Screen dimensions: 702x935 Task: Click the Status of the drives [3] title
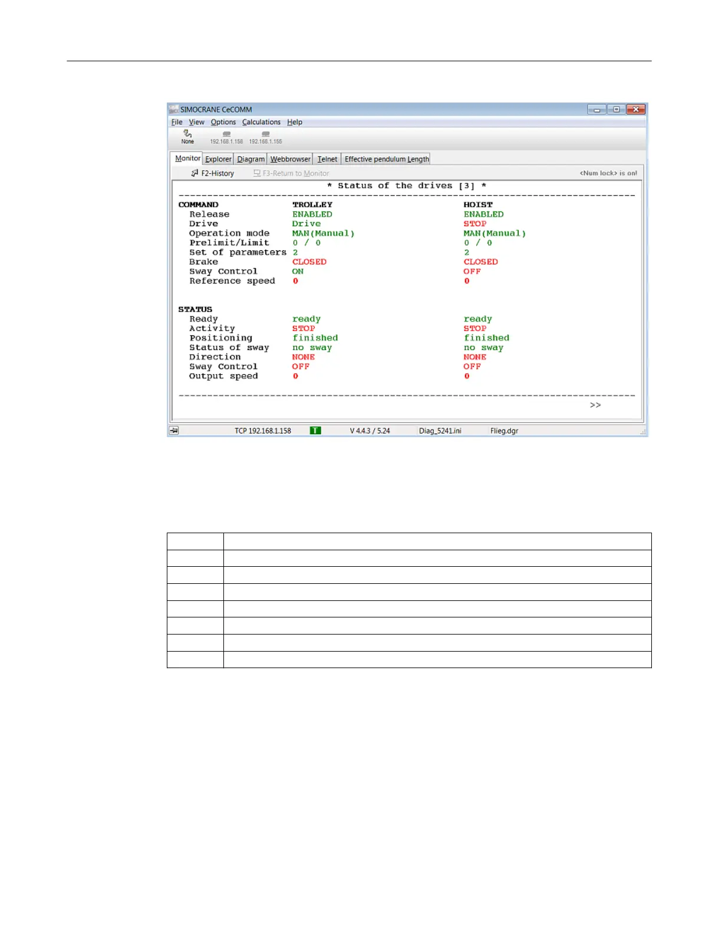pyautogui.click(x=407, y=186)
